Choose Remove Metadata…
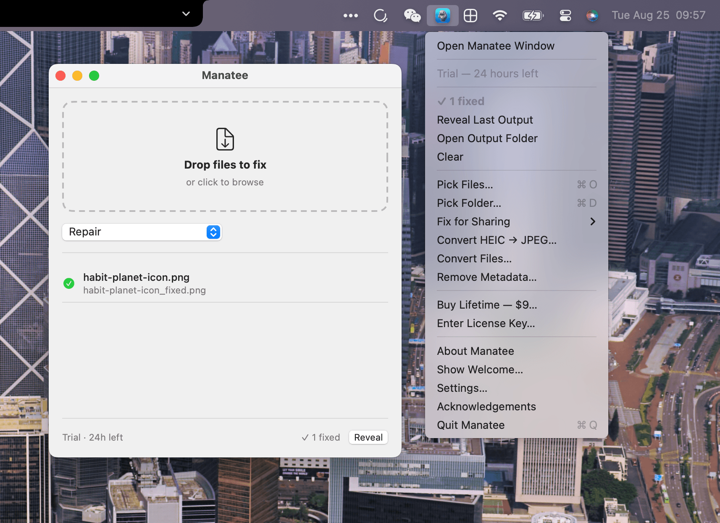The width and height of the screenshot is (720, 523). click(x=517, y=277)
